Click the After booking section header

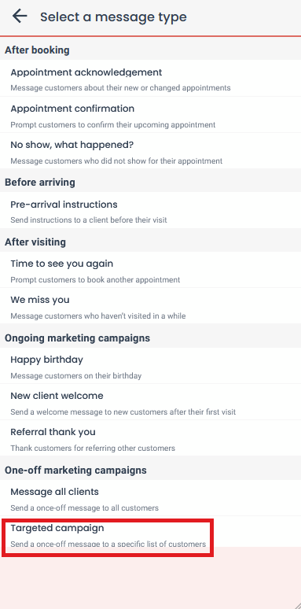click(37, 50)
